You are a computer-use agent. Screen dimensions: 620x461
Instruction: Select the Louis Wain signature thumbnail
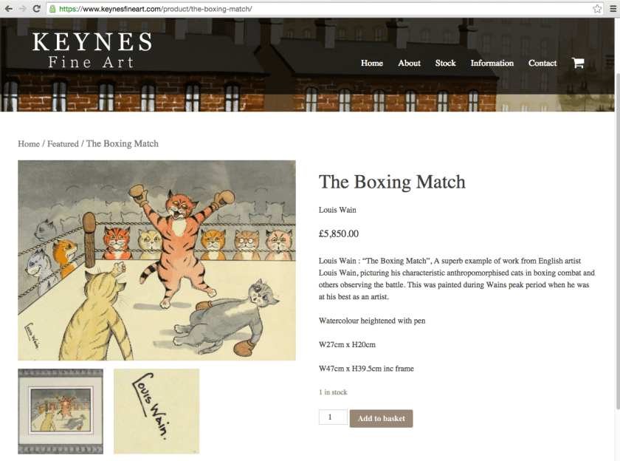(156, 412)
